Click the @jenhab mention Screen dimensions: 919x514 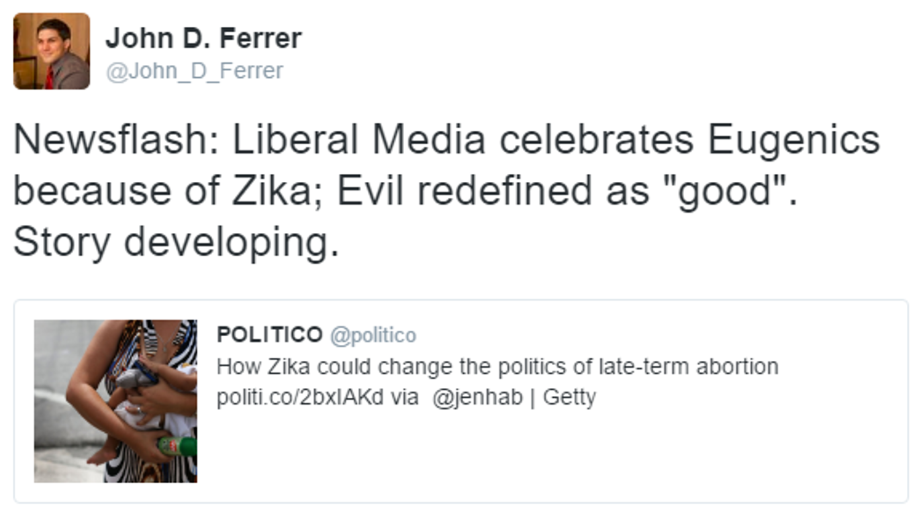pyautogui.click(x=477, y=397)
